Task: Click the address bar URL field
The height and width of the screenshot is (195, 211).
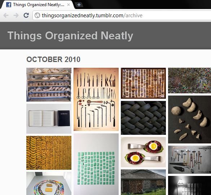Action: [x=122, y=15]
